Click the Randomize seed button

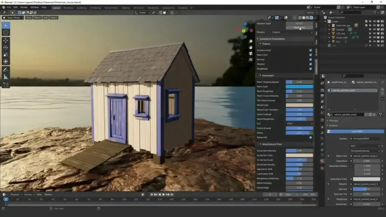299,28
